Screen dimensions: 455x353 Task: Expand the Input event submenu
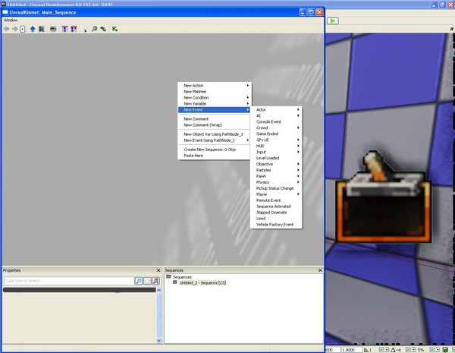276,152
